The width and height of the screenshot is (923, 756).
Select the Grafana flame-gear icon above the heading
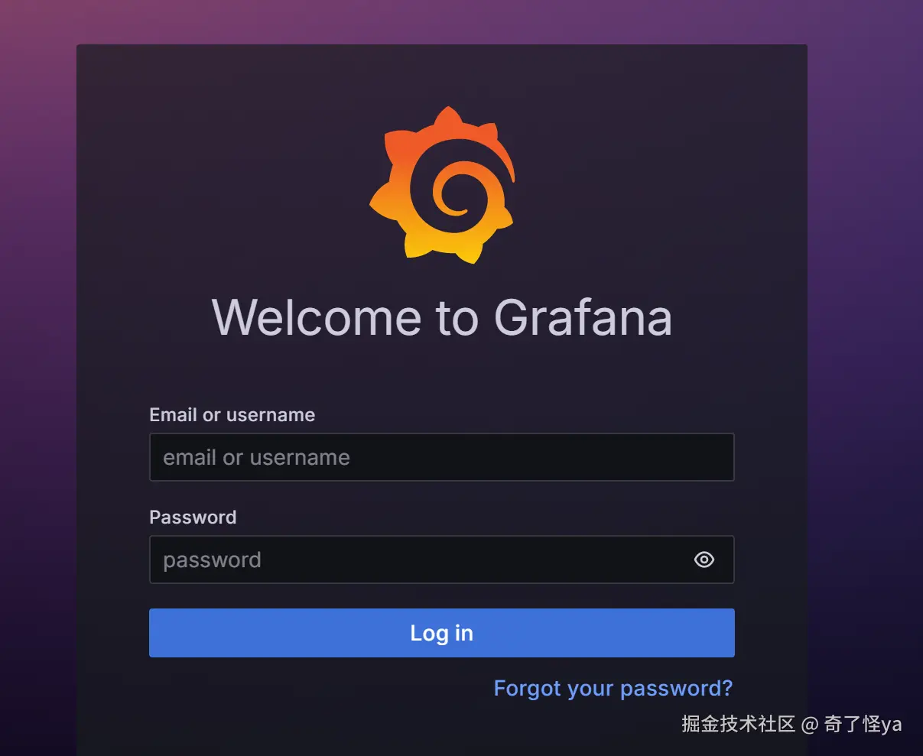pyautogui.click(x=442, y=186)
